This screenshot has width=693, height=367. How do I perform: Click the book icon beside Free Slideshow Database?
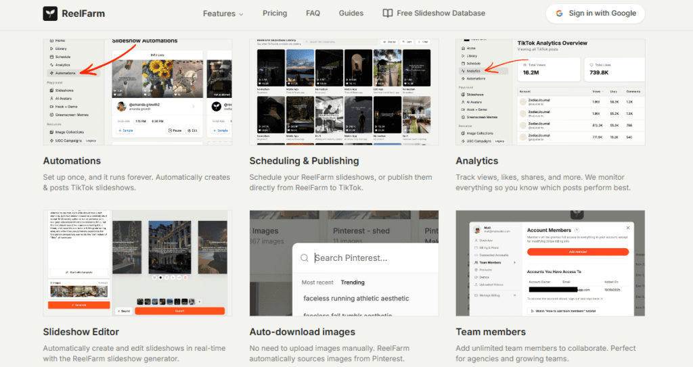[x=387, y=14]
